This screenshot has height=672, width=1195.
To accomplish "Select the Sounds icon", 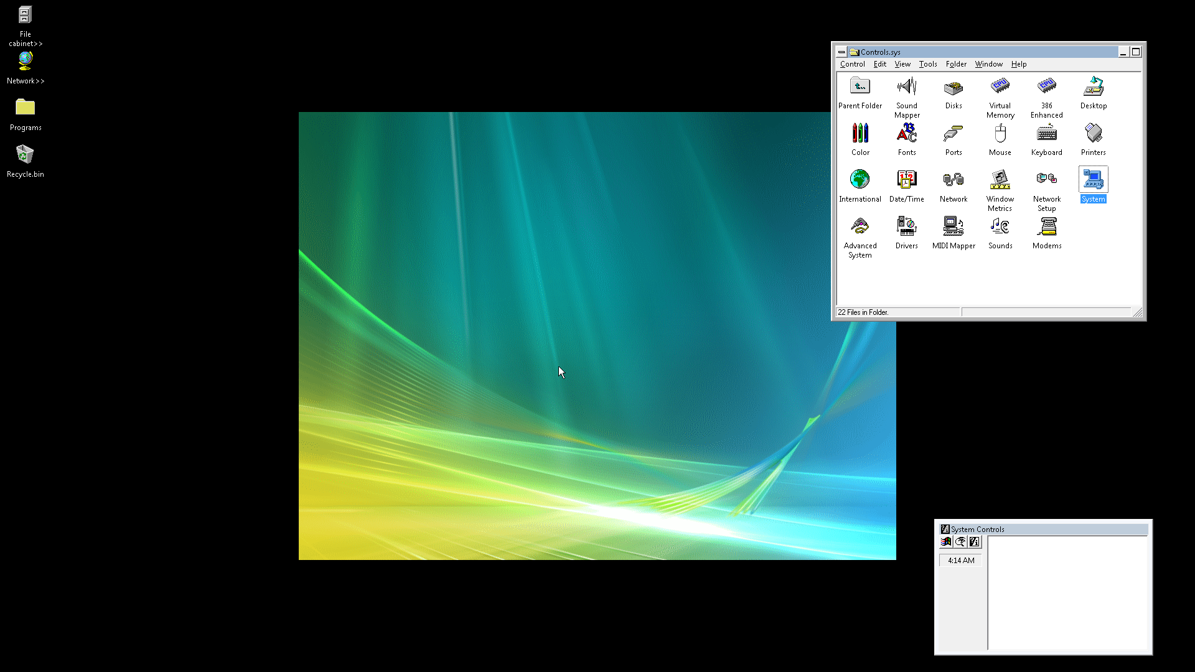I will pos(1000,226).
